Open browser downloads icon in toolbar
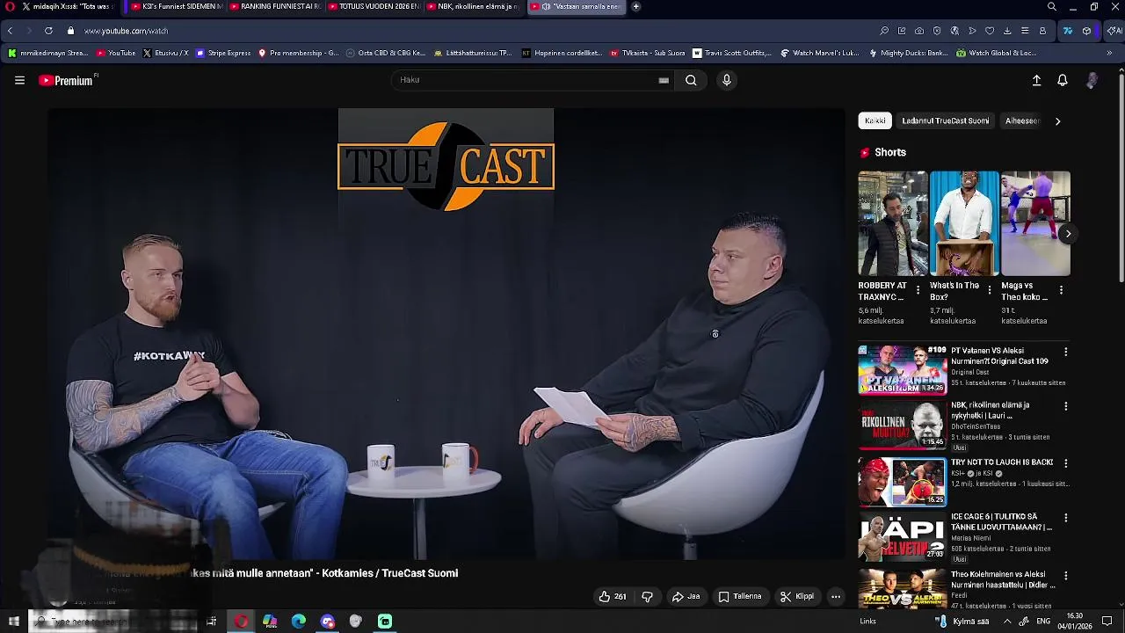1125x633 pixels. pyautogui.click(x=1007, y=31)
